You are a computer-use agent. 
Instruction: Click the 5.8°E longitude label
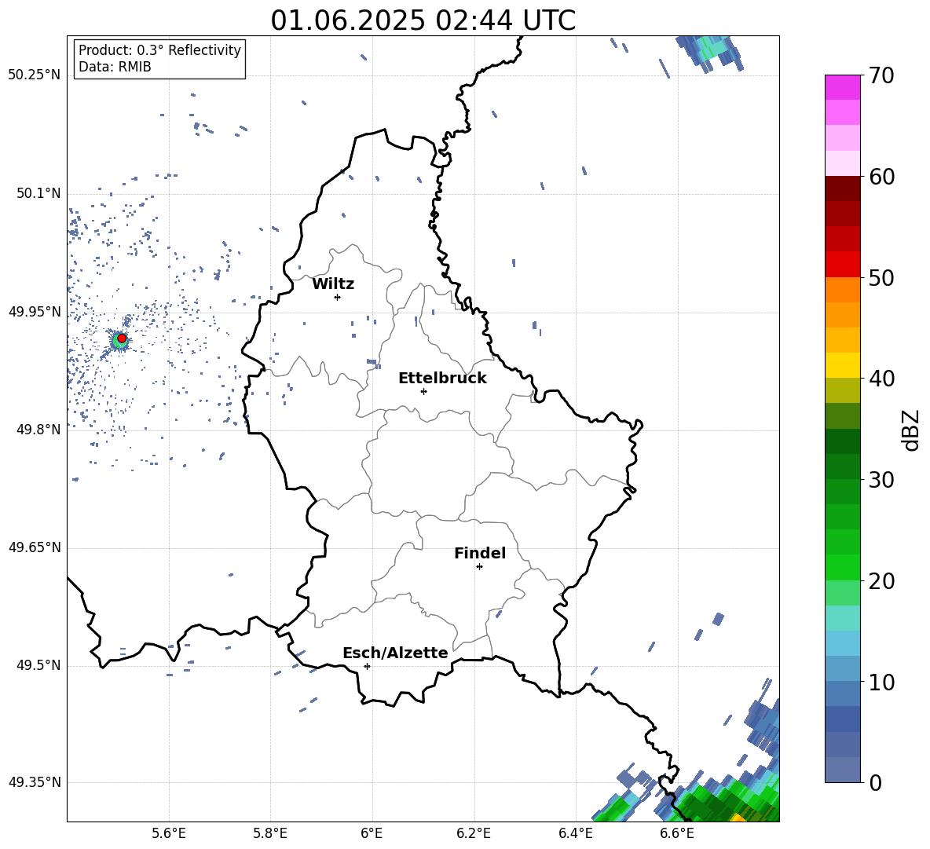[x=270, y=833]
